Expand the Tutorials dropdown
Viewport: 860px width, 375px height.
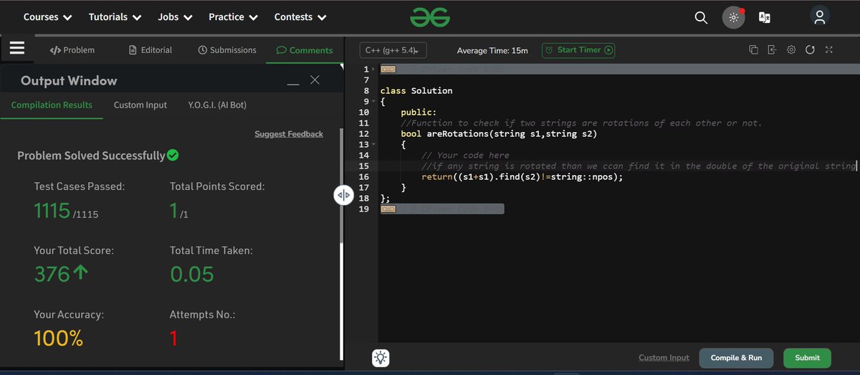click(115, 16)
